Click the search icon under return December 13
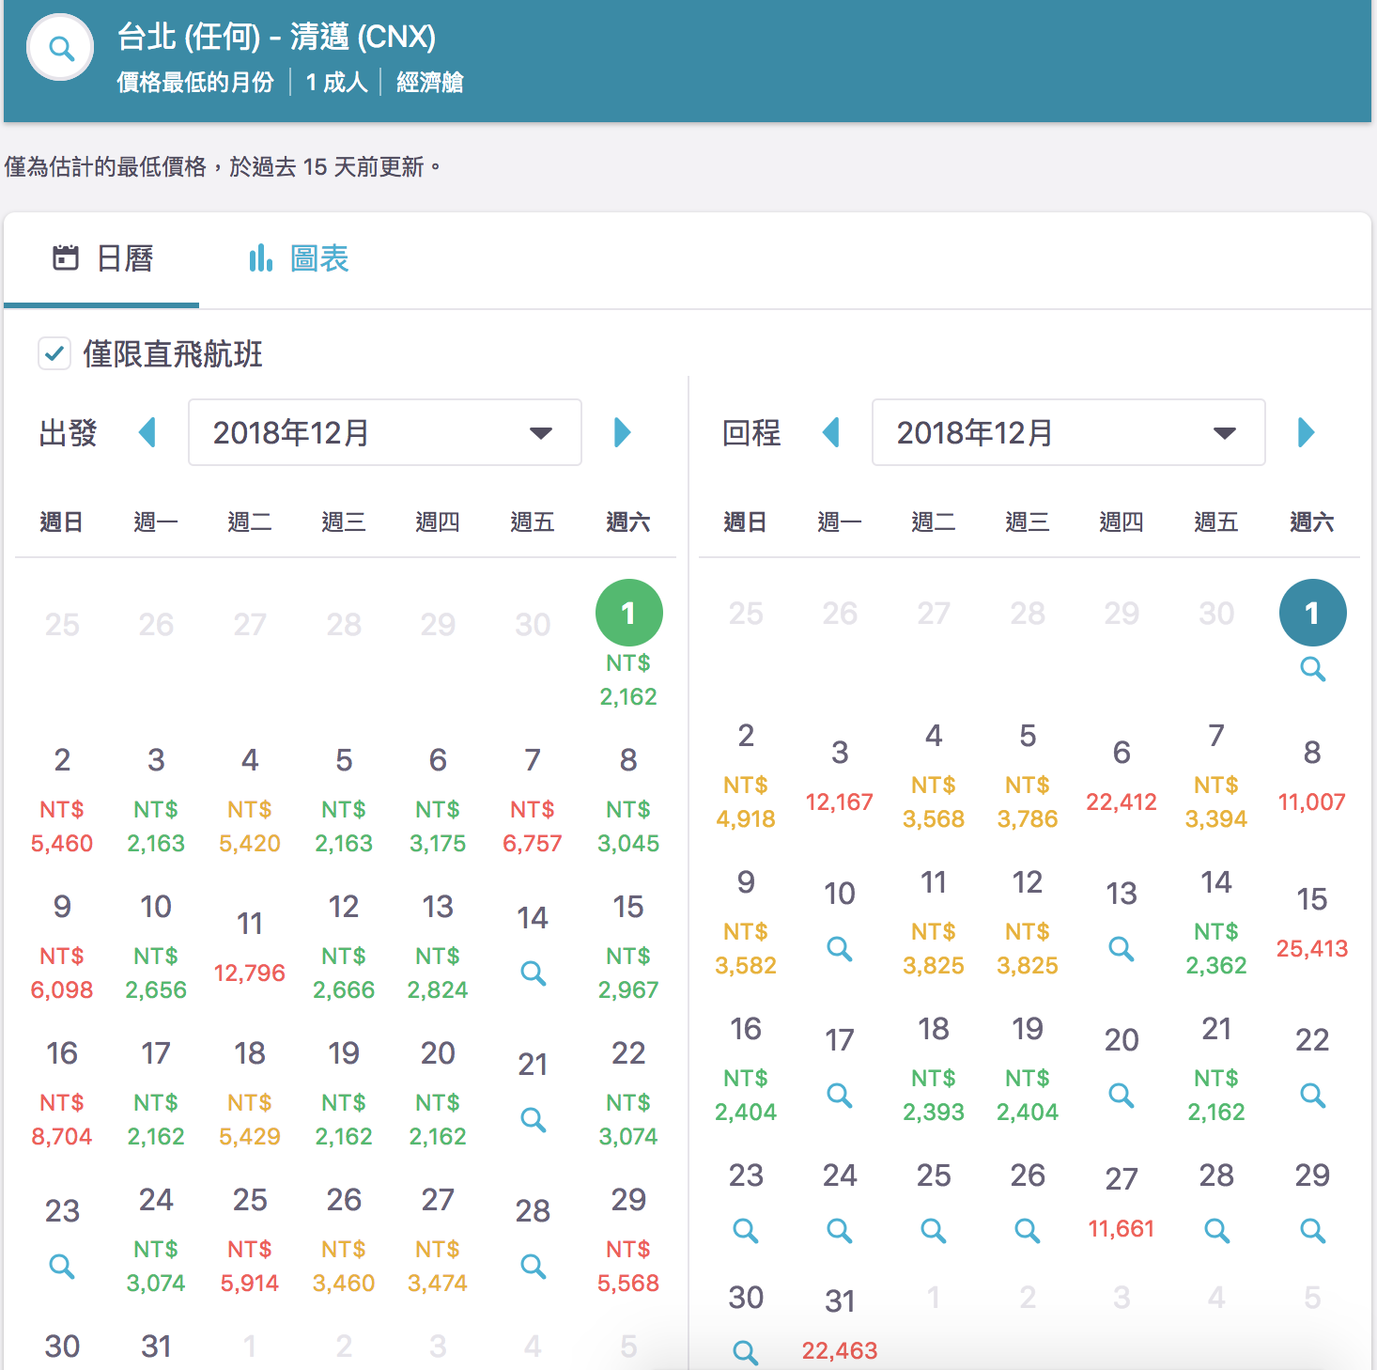Image resolution: width=1377 pixels, height=1370 pixels. point(1121,948)
